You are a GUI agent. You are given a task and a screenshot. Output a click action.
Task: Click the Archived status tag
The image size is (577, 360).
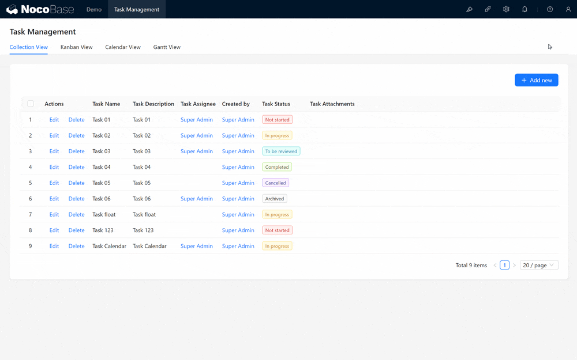(275, 199)
